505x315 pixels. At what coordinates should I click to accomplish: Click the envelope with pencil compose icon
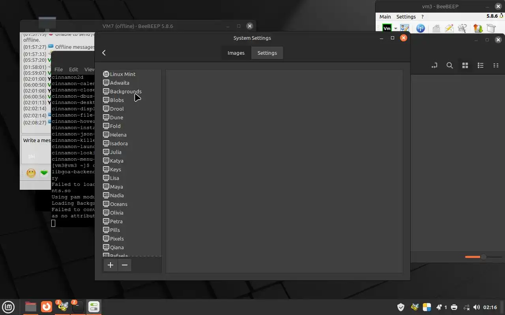tap(449, 28)
